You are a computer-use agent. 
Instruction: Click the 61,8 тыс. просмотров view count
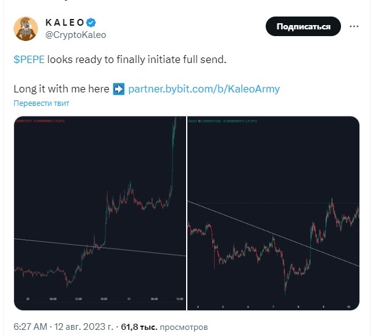pyautogui.click(x=165, y=327)
